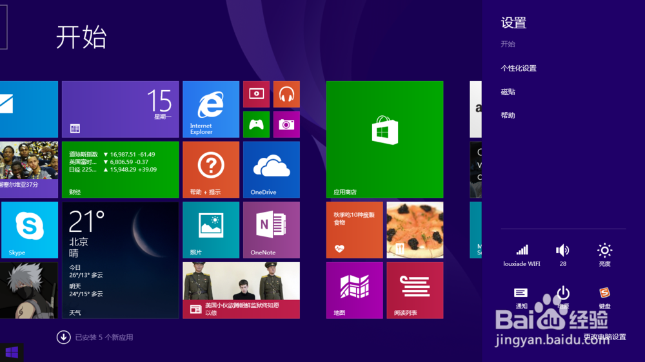The image size is (645, 362).
Task: Open the news tile about 美国小伙
Action: (x=241, y=291)
